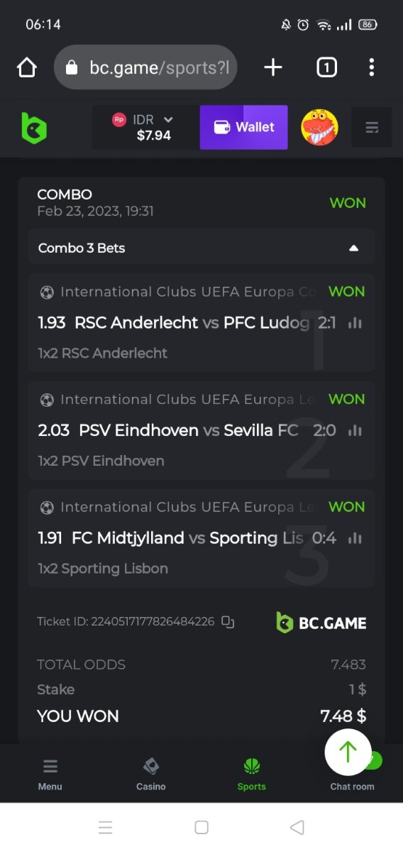View stats icon for FC Midtjylland match
403x852 pixels.
(x=355, y=538)
